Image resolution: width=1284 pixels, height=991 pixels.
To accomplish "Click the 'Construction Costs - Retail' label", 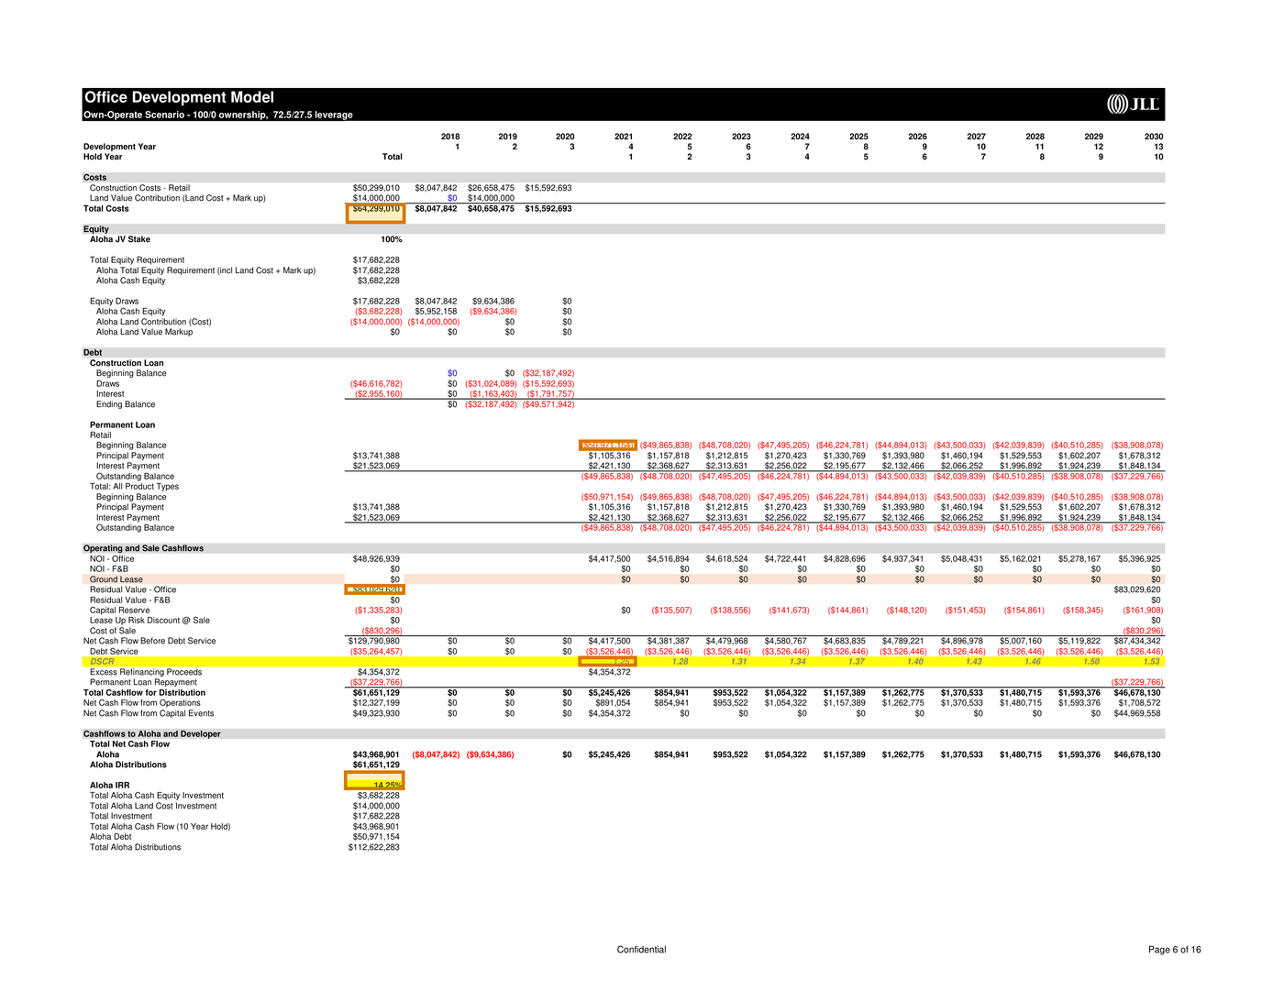I will point(139,188).
